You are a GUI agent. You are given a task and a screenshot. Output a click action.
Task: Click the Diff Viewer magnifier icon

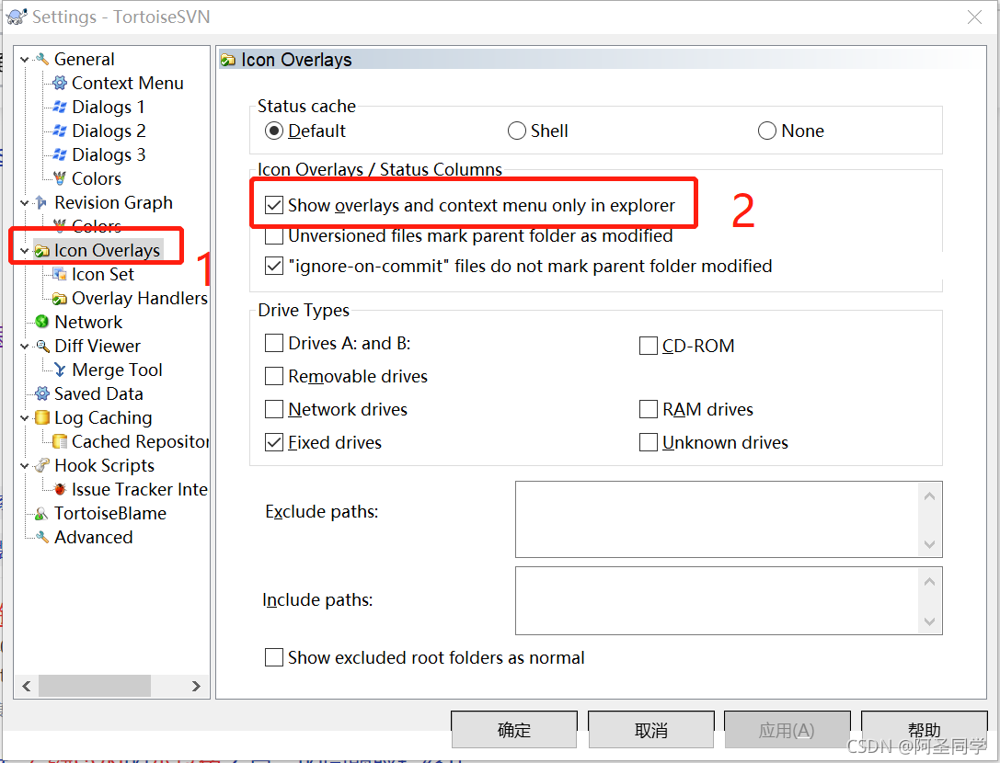[42, 347]
